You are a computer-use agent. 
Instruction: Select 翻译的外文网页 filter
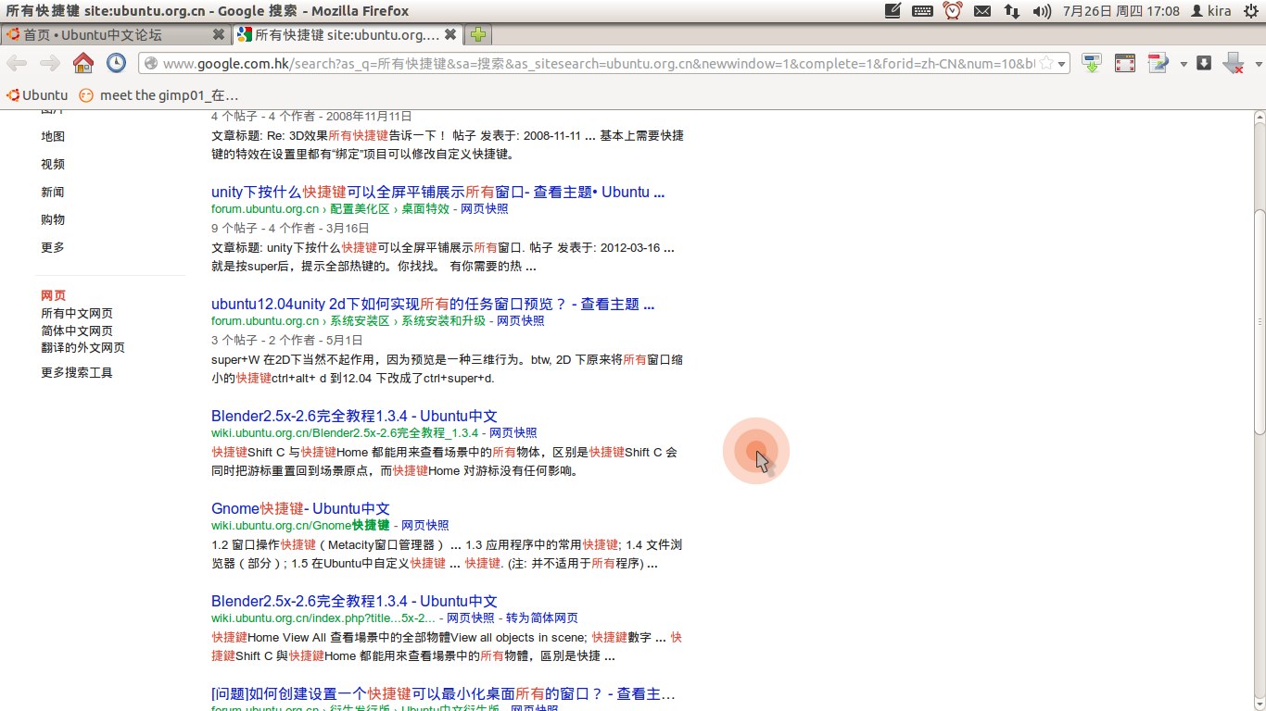tap(82, 347)
